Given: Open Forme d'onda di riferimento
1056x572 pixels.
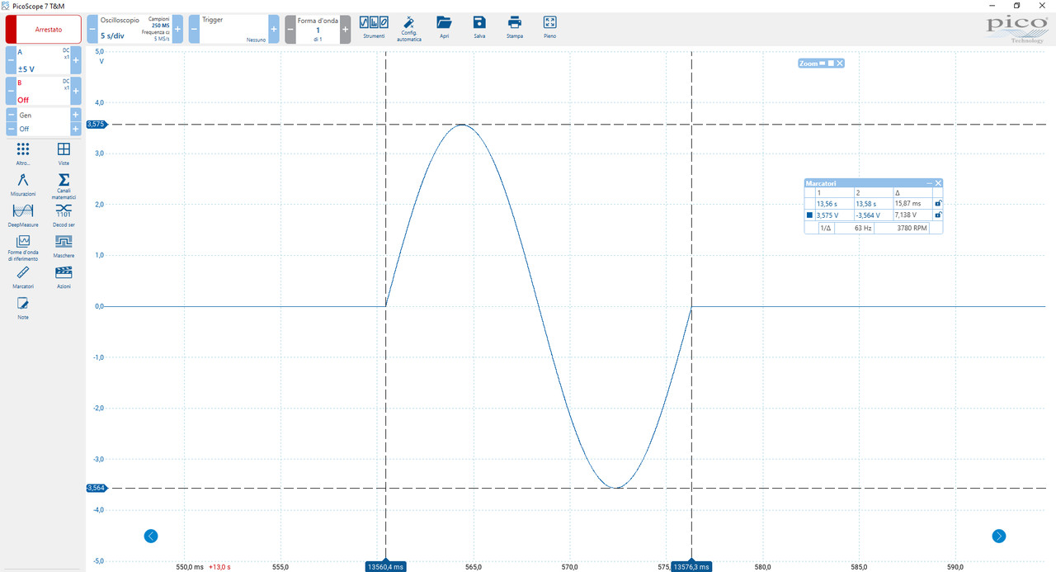Looking at the screenshot, I should point(23,248).
